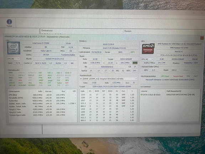Select the Turbo Max row in CPU clocks
This screenshot has width=205, height=154.
pos(42,101)
